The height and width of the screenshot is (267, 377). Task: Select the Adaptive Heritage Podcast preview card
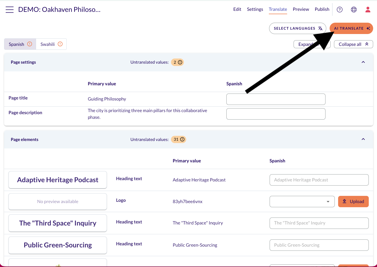point(58,180)
